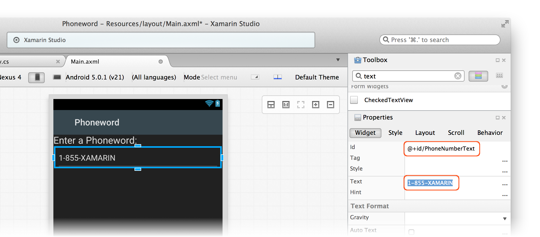Click the Default Theme button
Image resolution: width=540 pixels, height=237 pixels.
317,77
